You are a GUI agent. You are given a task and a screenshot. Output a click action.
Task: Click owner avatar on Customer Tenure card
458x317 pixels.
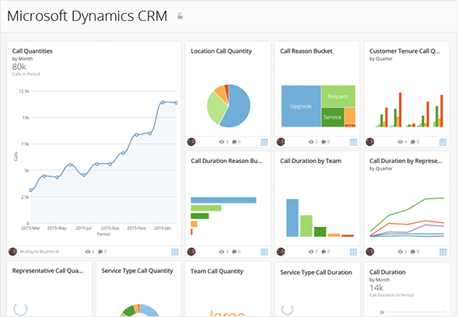370,142
